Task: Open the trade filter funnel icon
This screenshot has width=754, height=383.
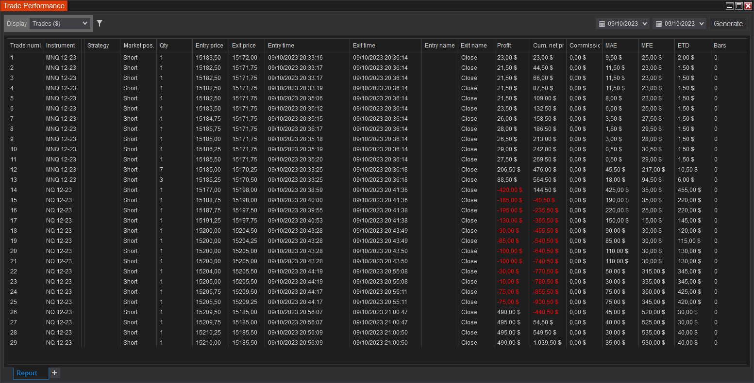Action: 100,23
